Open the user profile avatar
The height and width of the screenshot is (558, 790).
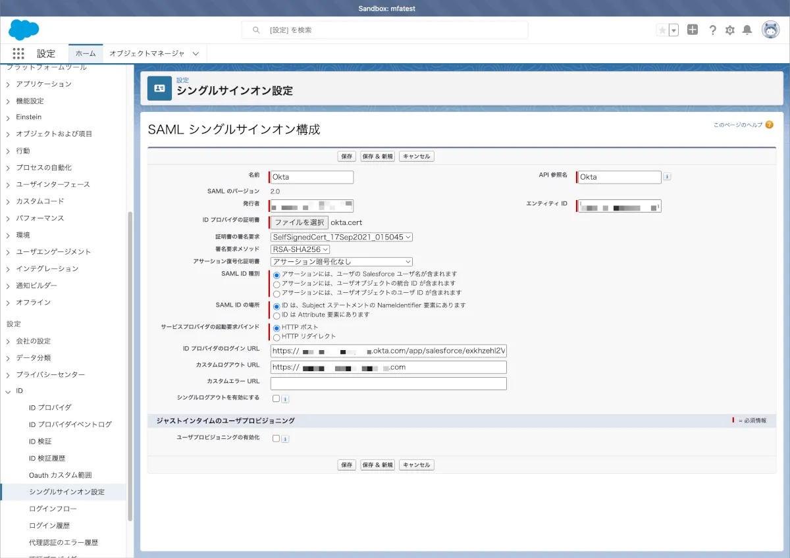[770, 30]
